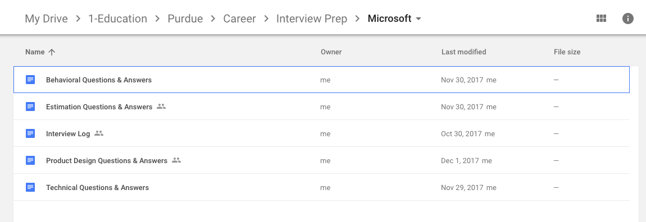Screen dimensions: 646x222
Task: Click shared icon beside Interview Log
Action: [x=98, y=133]
